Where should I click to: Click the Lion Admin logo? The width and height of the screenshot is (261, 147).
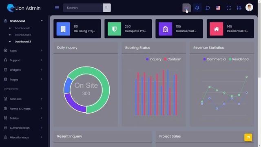pos(24,8)
